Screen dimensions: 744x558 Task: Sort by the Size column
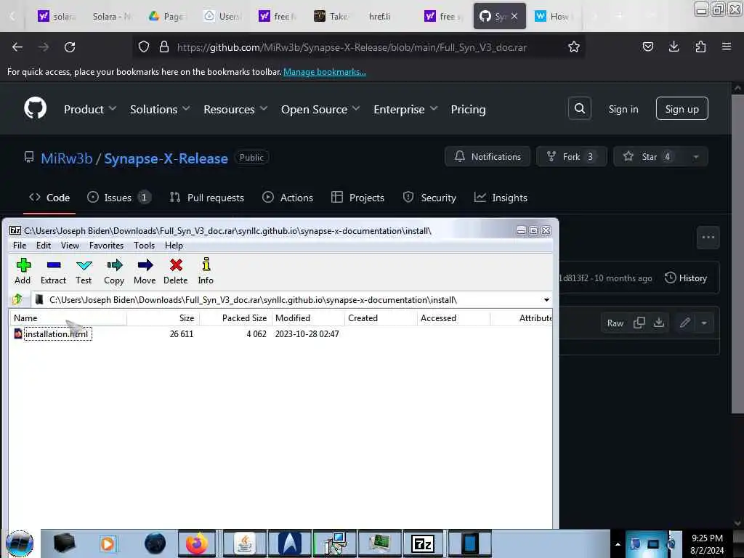coord(163,318)
